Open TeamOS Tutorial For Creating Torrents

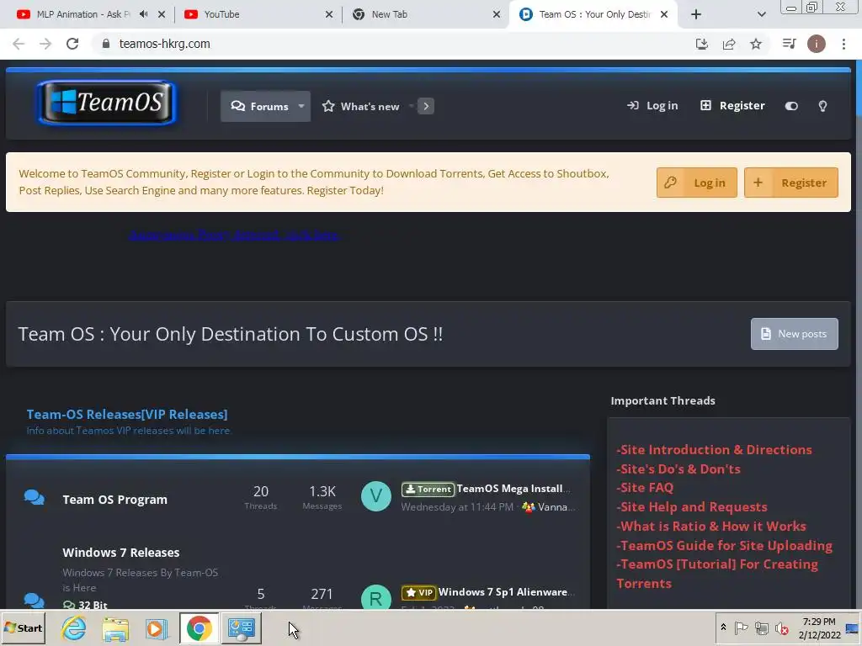(x=717, y=574)
